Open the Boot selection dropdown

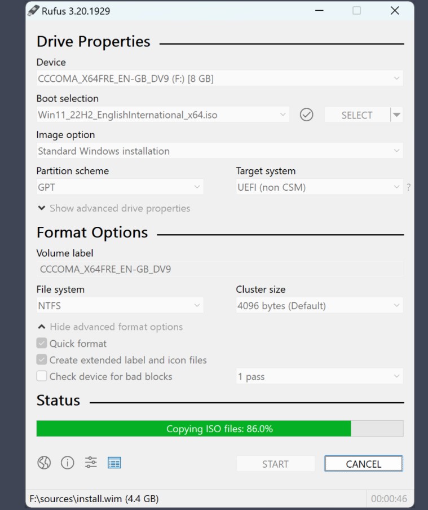pos(162,115)
